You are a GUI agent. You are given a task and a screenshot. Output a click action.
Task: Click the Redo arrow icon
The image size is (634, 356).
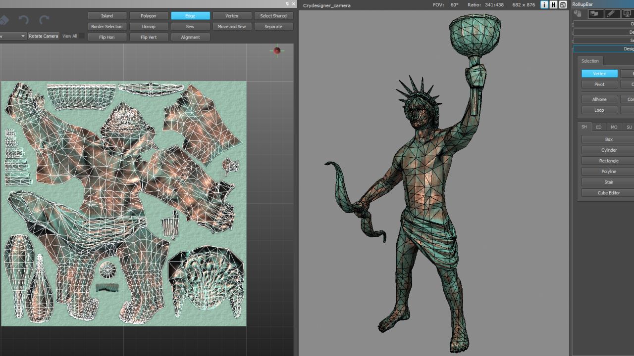pyautogui.click(x=44, y=19)
